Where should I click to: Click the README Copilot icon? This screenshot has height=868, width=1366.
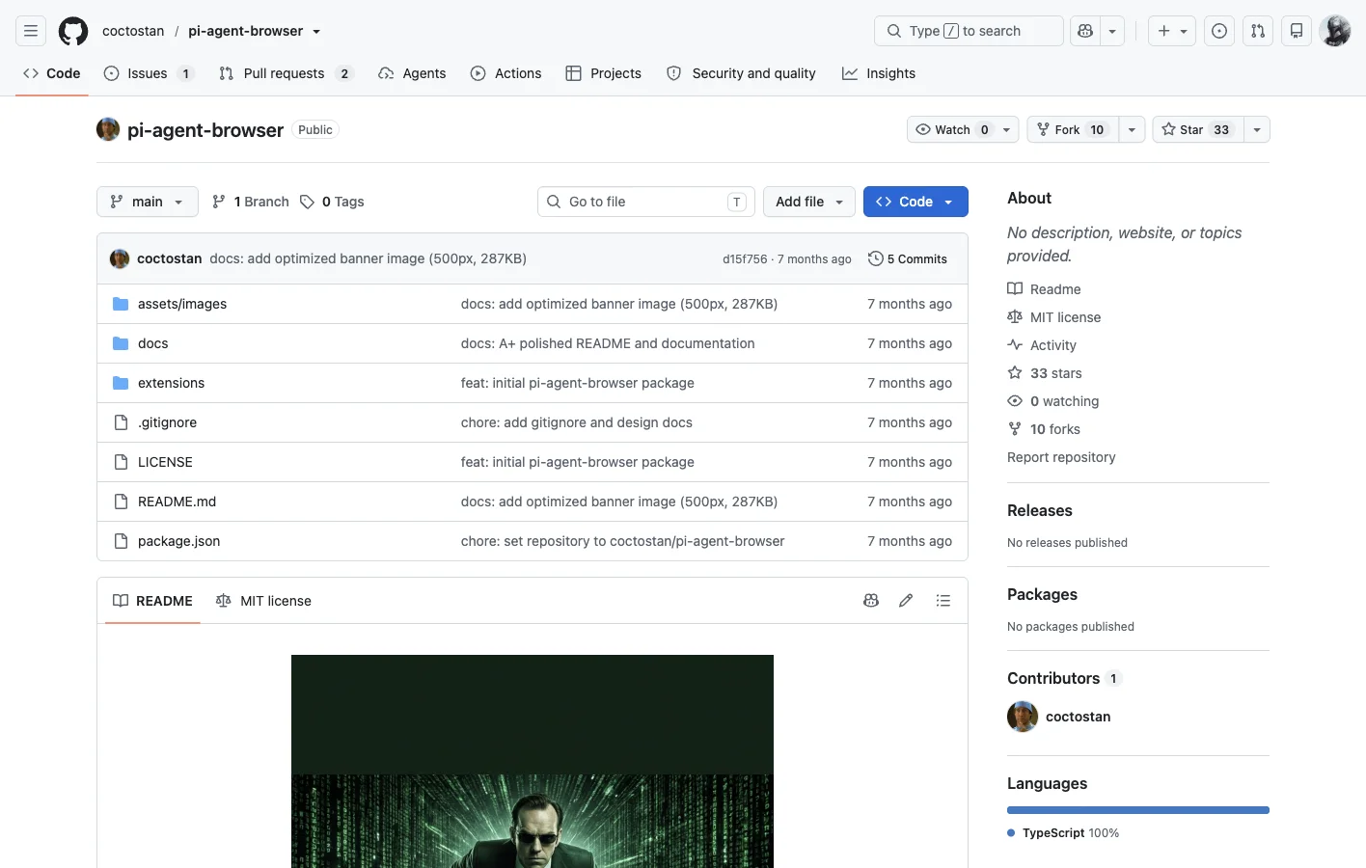click(x=871, y=601)
